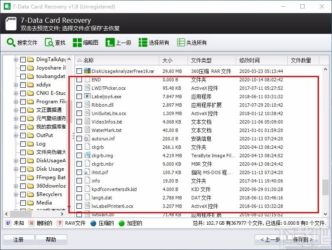332x250 pixels.
Task: Click the folder tree horizontal scrollbar thumb
Action: pos(21,214)
